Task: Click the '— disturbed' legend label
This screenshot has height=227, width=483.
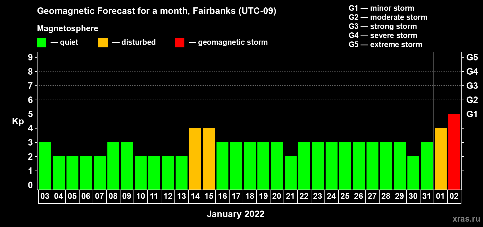Action: [134, 42]
